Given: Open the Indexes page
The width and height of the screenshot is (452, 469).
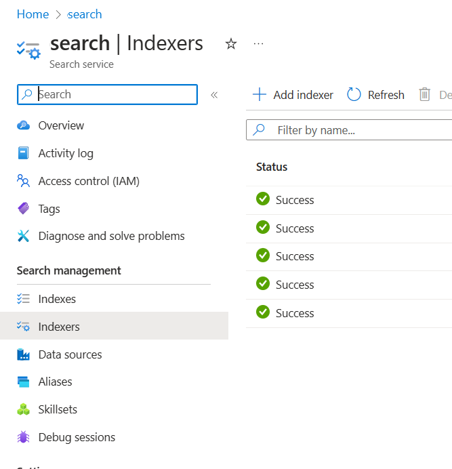Looking at the screenshot, I should tap(57, 299).
